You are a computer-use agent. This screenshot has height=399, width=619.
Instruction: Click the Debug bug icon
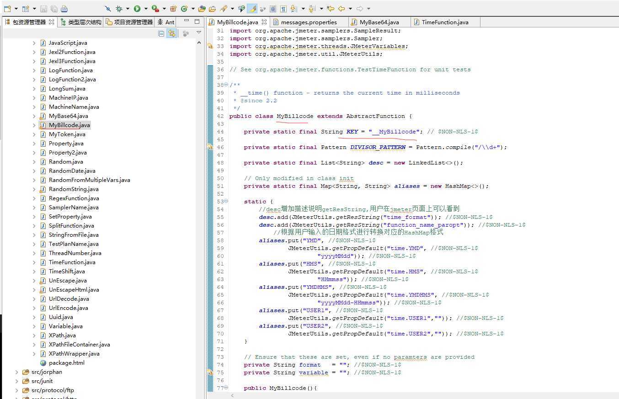pyautogui.click(x=119, y=8)
